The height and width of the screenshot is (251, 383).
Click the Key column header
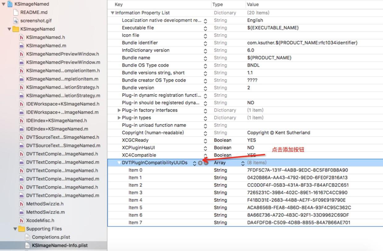pos(119,5)
